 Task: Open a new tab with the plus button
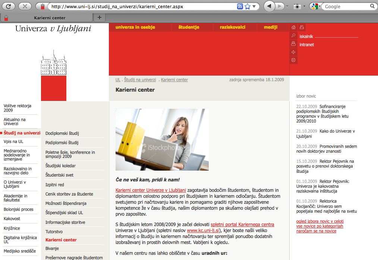pos(99,18)
